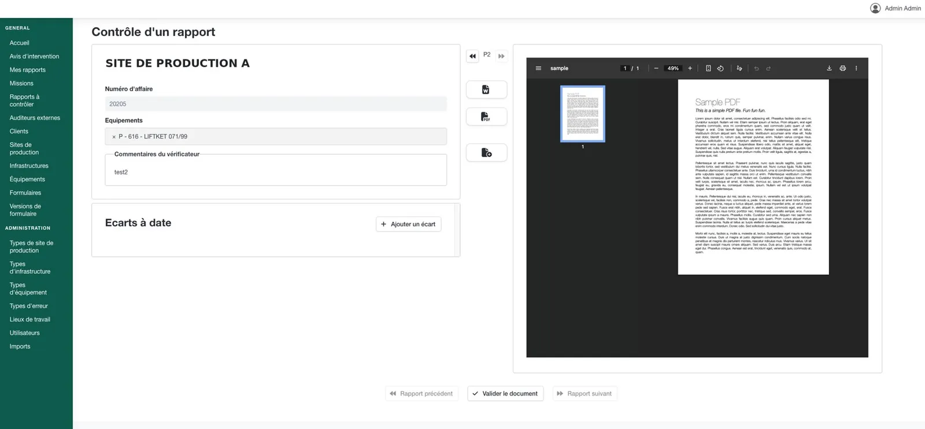Go to Auditeurs externes

click(35, 118)
